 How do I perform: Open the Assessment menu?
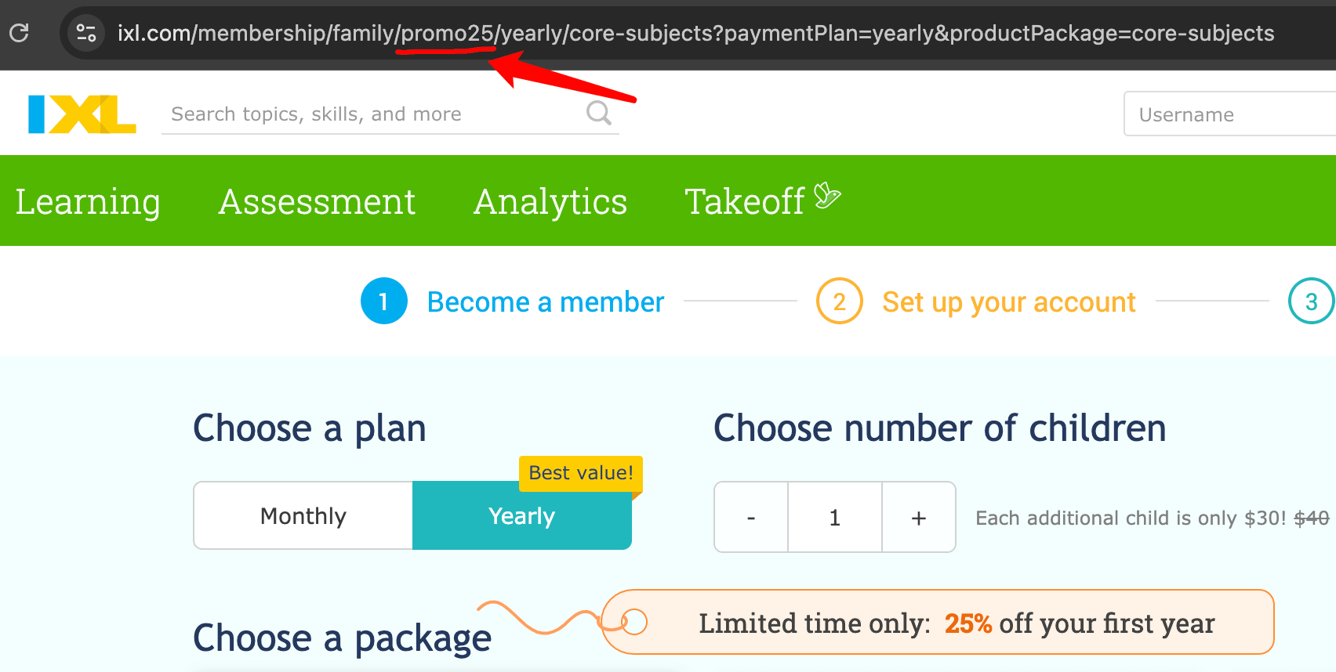point(317,201)
